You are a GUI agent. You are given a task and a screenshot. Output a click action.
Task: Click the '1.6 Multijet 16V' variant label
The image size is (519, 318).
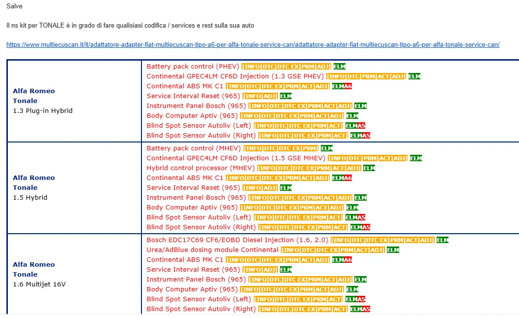(39, 284)
